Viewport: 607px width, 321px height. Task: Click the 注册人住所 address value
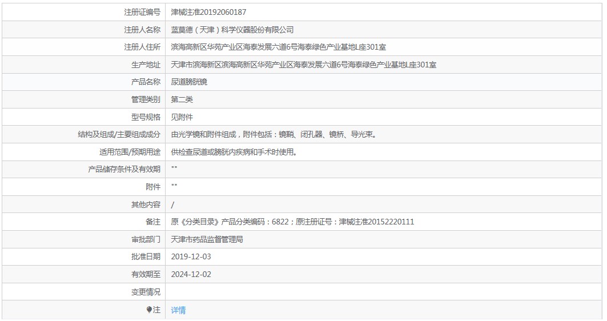point(278,47)
